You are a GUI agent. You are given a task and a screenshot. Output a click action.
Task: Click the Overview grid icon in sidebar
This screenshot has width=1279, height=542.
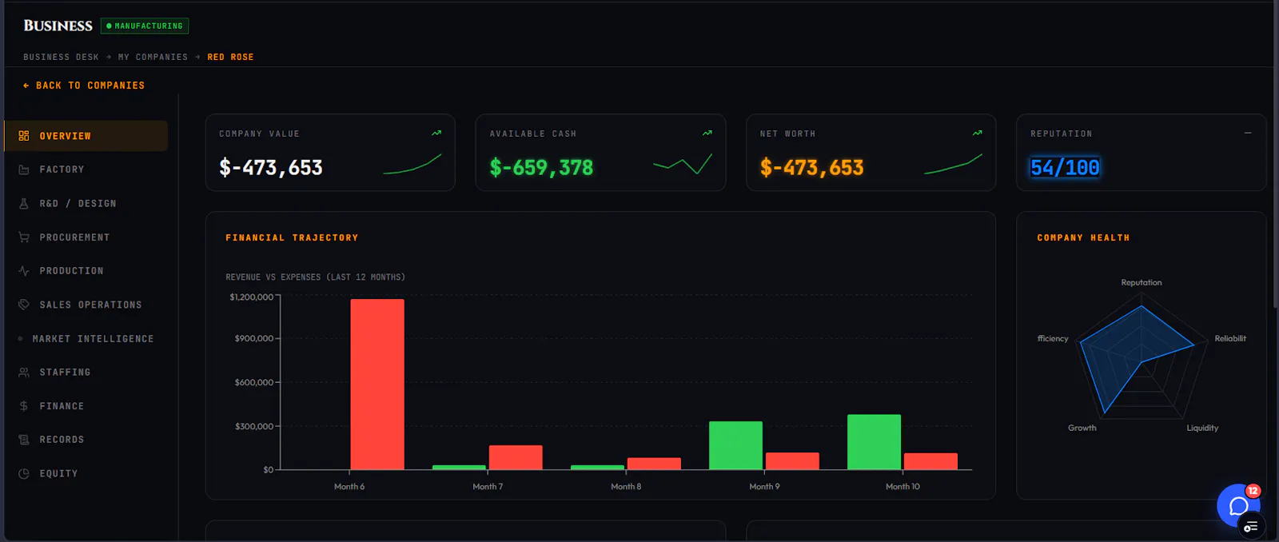tap(24, 136)
